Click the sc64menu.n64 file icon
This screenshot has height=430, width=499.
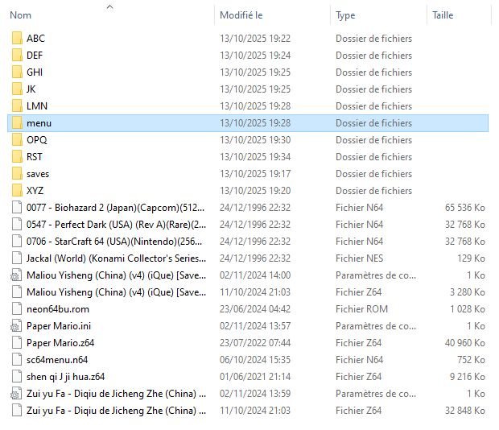pos(17,360)
